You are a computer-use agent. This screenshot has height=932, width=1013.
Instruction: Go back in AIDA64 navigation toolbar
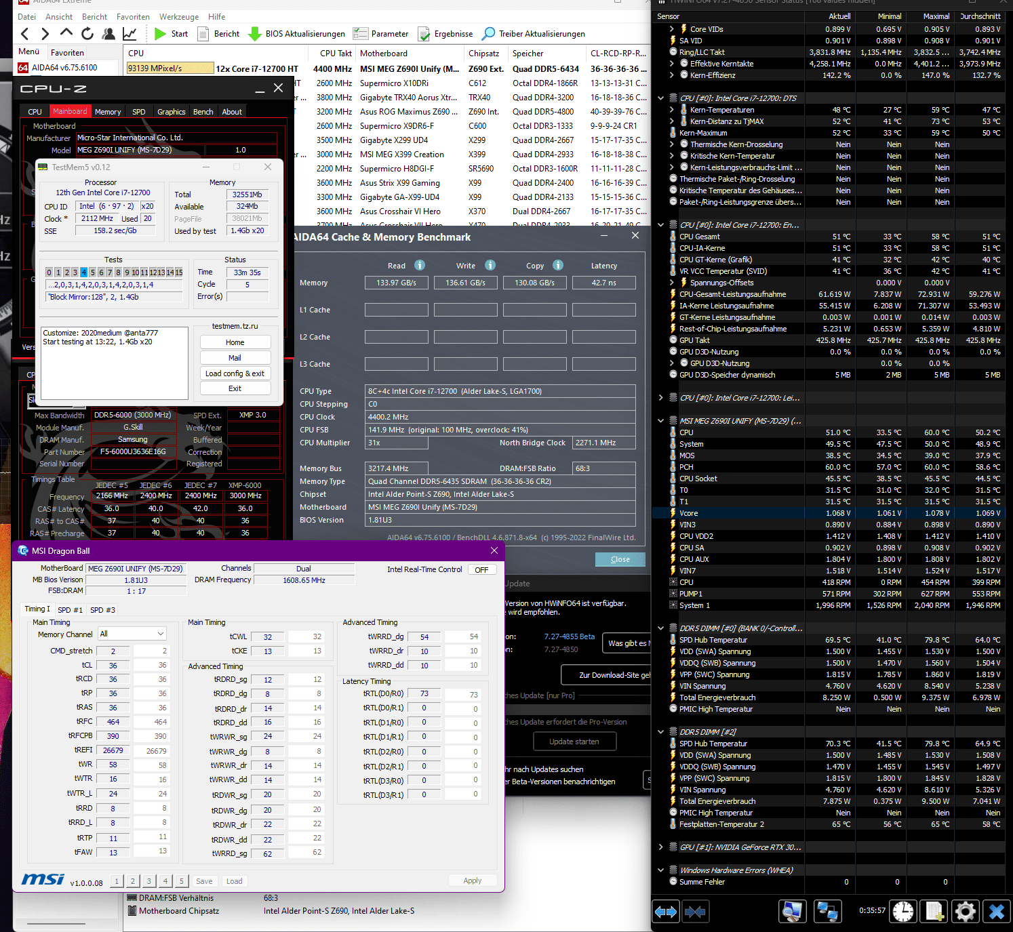pyautogui.click(x=25, y=34)
